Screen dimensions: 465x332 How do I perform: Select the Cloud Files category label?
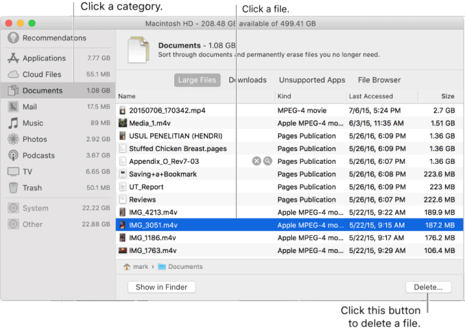pyautogui.click(x=42, y=74)
